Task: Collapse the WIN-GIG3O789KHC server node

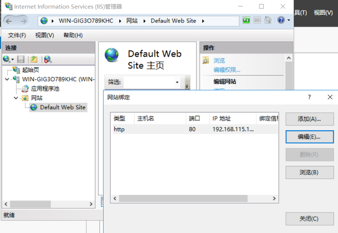Action: (x=7, y=79)
